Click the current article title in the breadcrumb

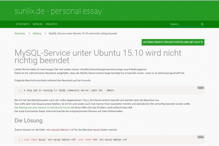83,34
